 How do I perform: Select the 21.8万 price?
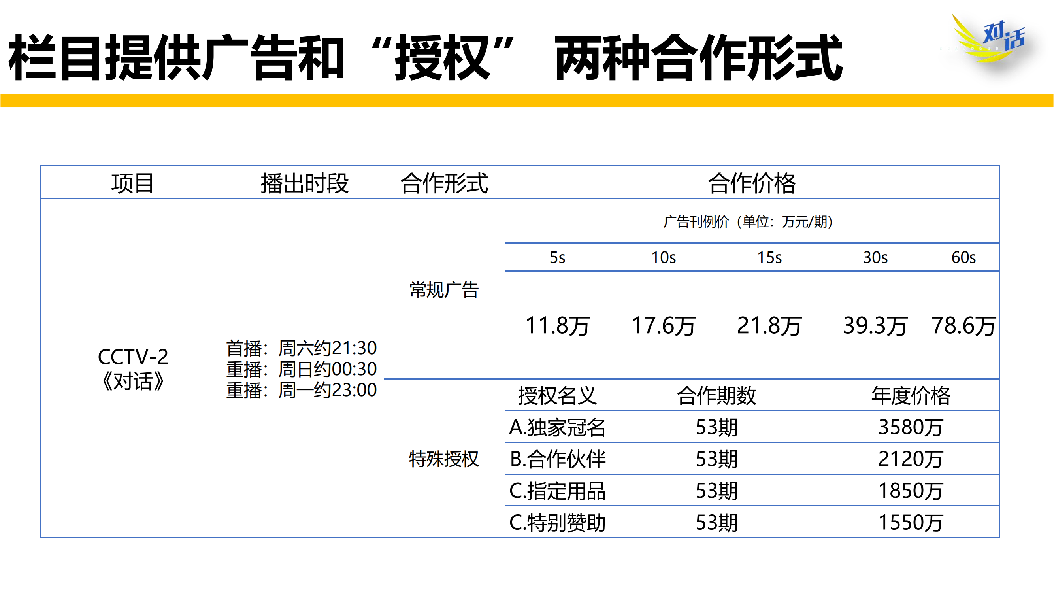(x=769, y=326)
